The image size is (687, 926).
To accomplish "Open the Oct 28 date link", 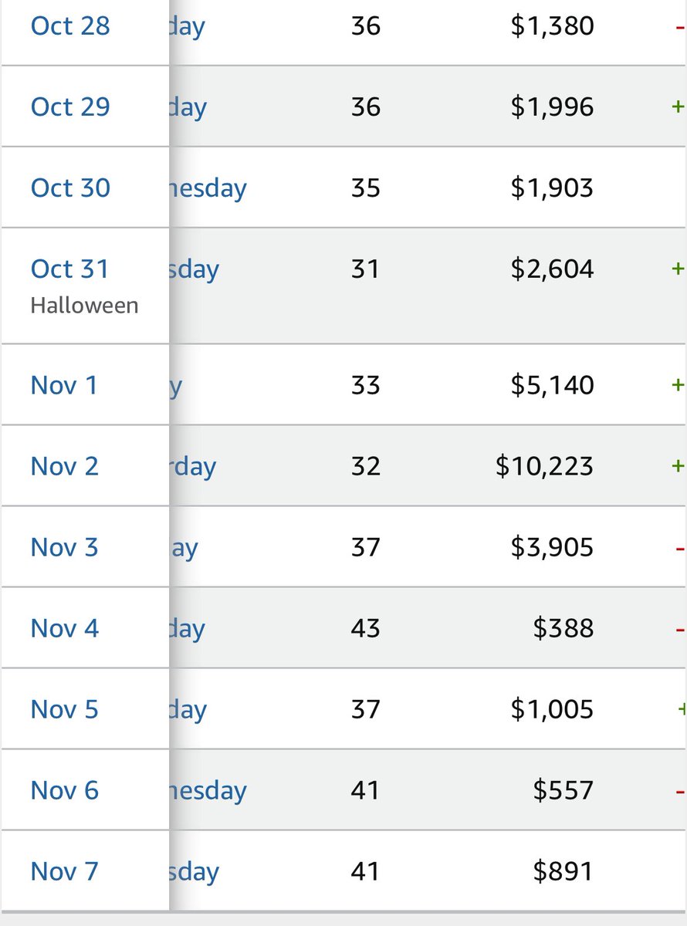I will (70, 25).
